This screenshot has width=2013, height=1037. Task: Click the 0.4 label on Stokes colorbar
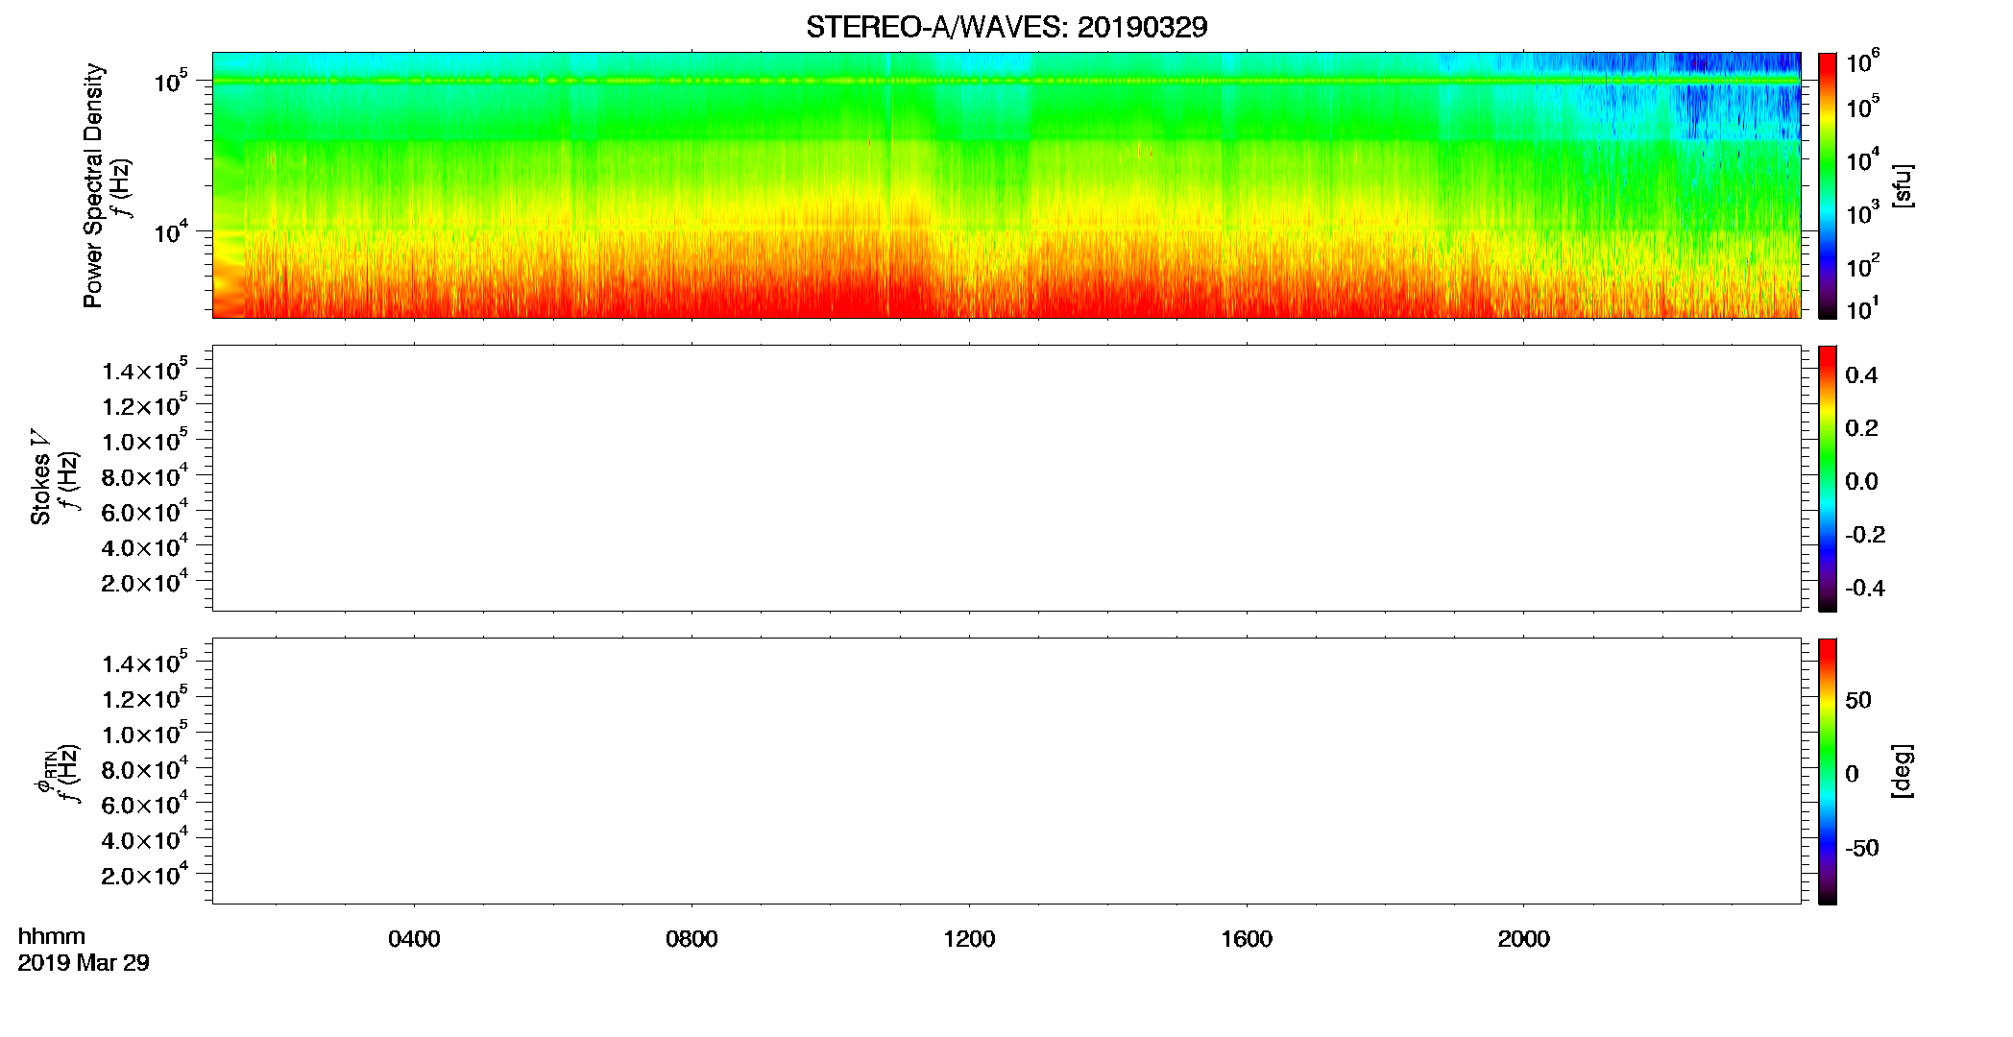(1861, 375)
